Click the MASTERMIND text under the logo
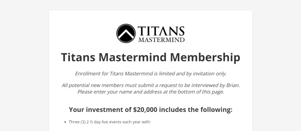Screen dimensions: 301x131 point(161,40)
